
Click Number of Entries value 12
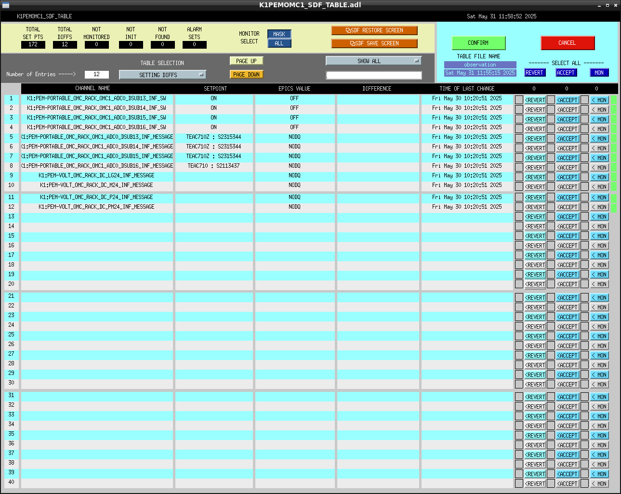[x=97, y=74]
